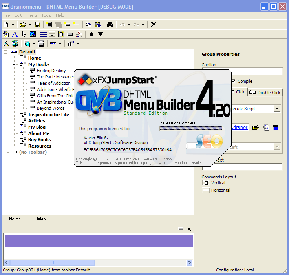This screenshot has height=275, width=289.
Task: Open dropdown arrow next to New icon
Action: tap(13, 25)
